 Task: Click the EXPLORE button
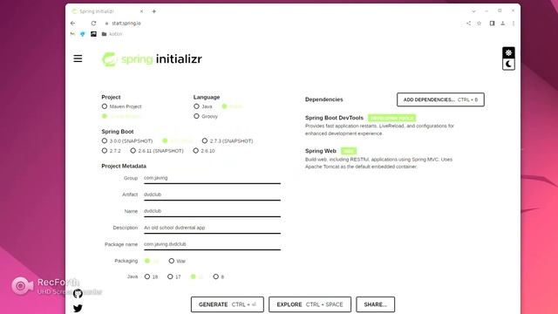pyautogui.click(x=310, y=304)
